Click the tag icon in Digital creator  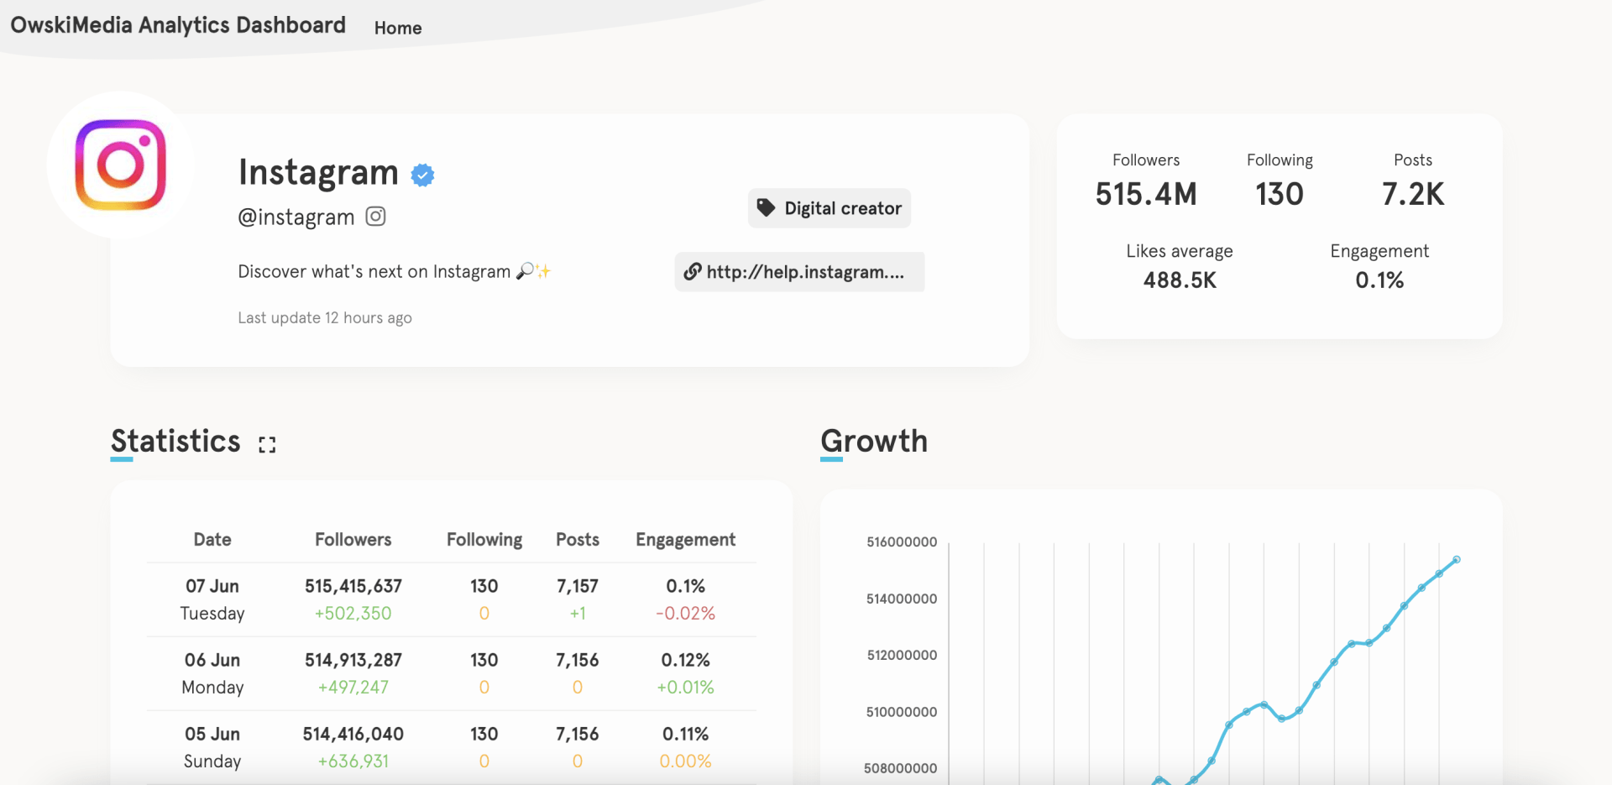(766, 207)
